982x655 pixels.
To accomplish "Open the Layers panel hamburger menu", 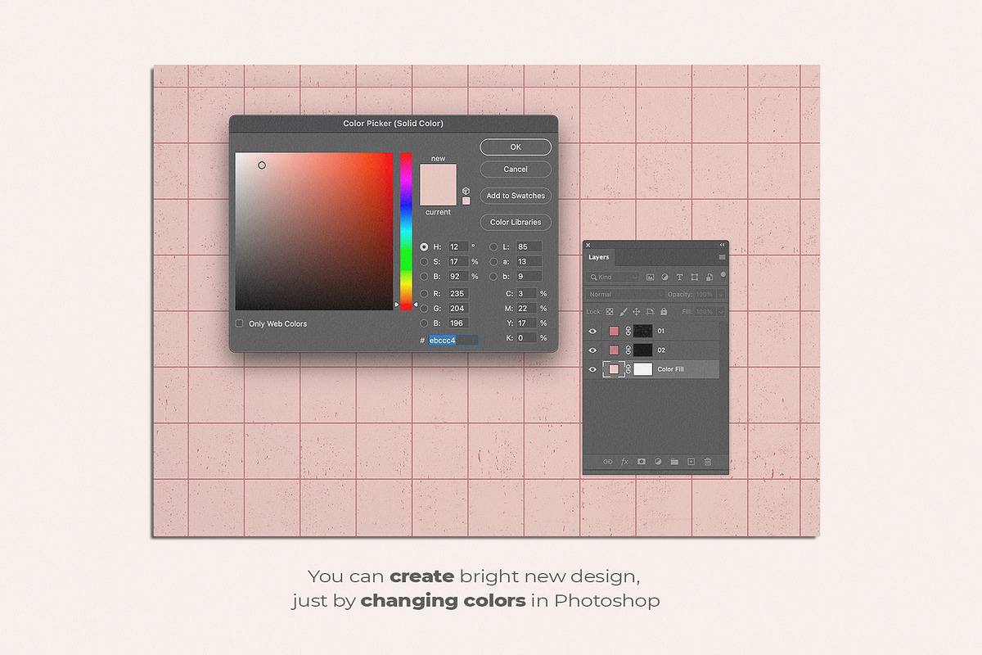I will click(722, 257).
